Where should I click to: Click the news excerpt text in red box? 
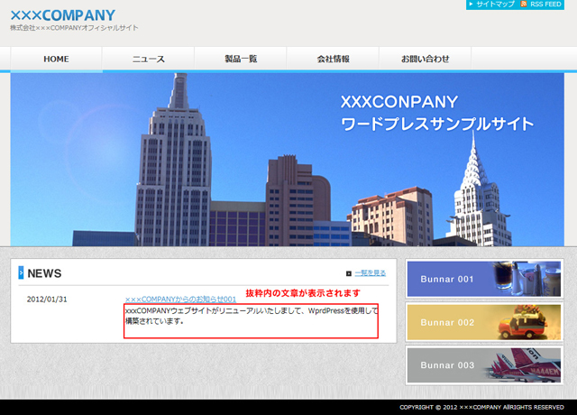coord(251,316)
